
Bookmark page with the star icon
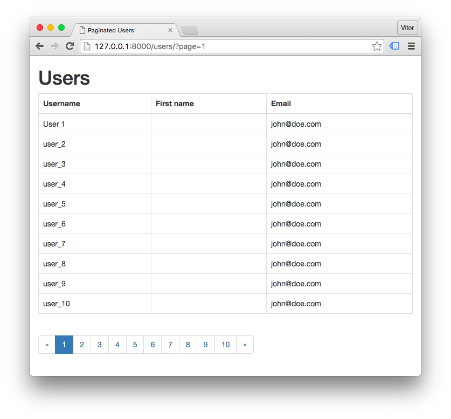[377, 46]
